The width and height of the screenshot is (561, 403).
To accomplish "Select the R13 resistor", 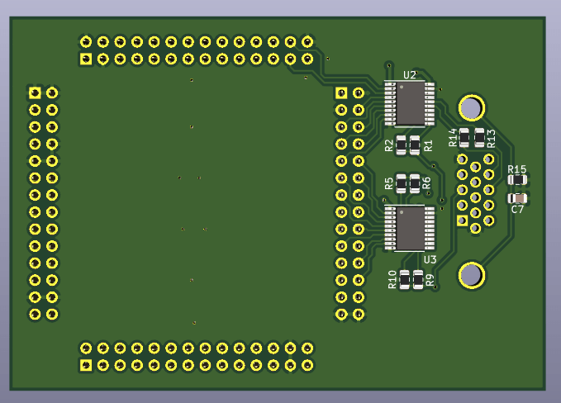I will [x=479, y=137].
